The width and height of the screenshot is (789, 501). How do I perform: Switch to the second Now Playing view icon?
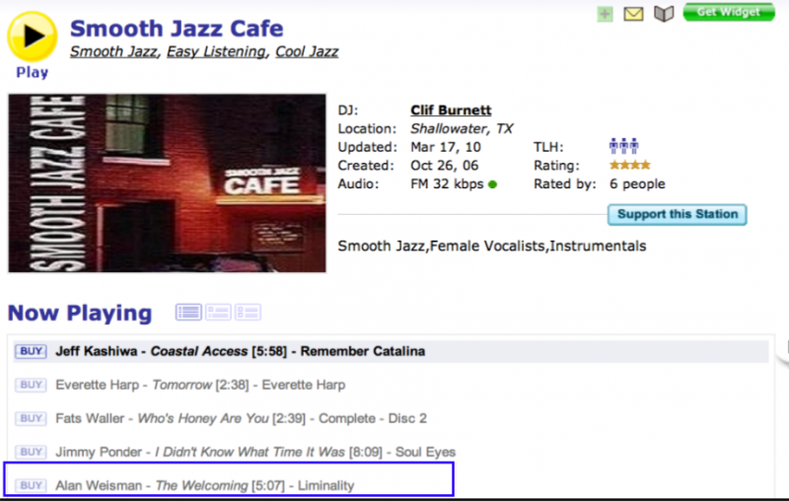tap(218, 313)
